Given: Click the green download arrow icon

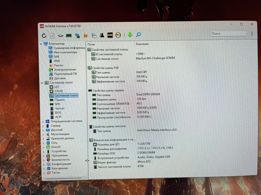Looking at the screenshot, I should click(130, 35).
